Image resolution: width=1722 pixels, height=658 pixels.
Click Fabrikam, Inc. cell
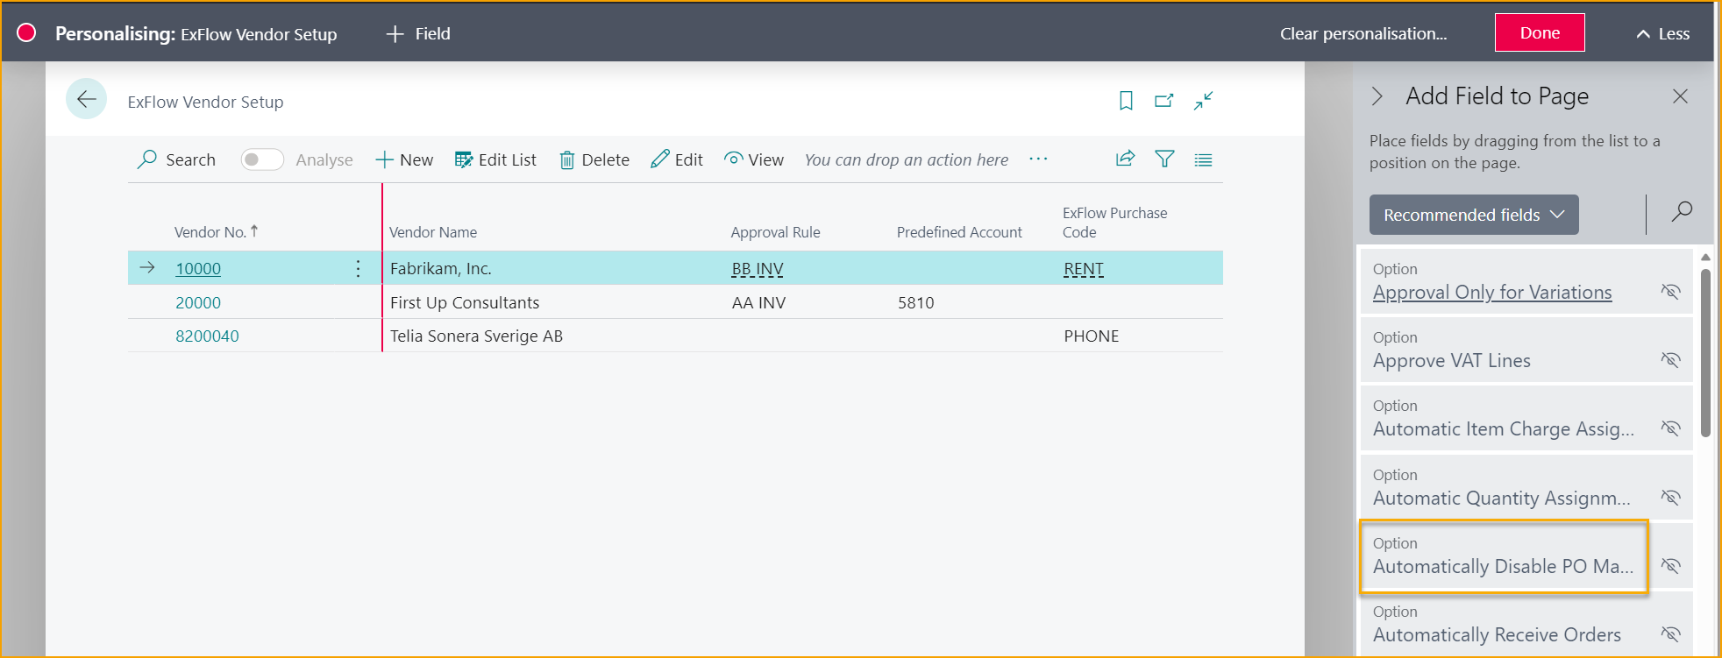(440, 269)
